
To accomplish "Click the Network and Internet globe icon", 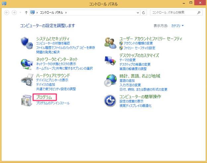I will [27, 65].
